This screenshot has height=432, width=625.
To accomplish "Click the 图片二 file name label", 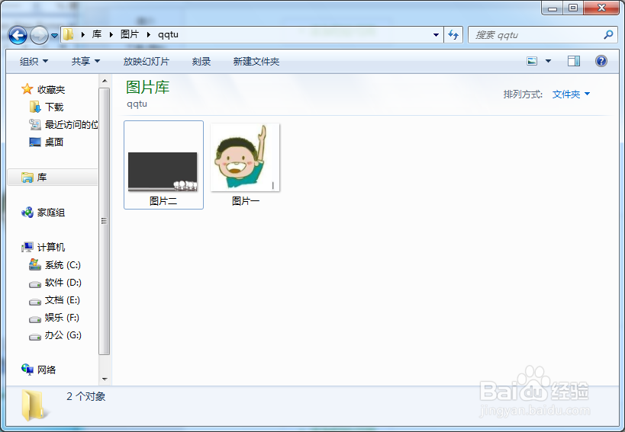I will [163, 201].
